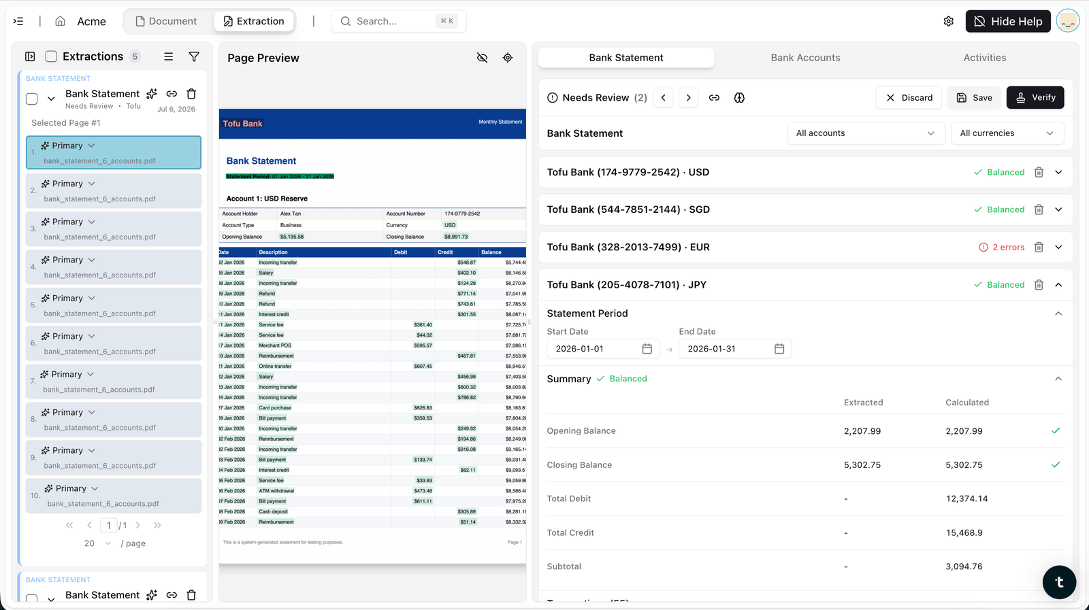Screen dimensions: 1089x610
Task: Click the Save button
Action: tap(975, 98)
